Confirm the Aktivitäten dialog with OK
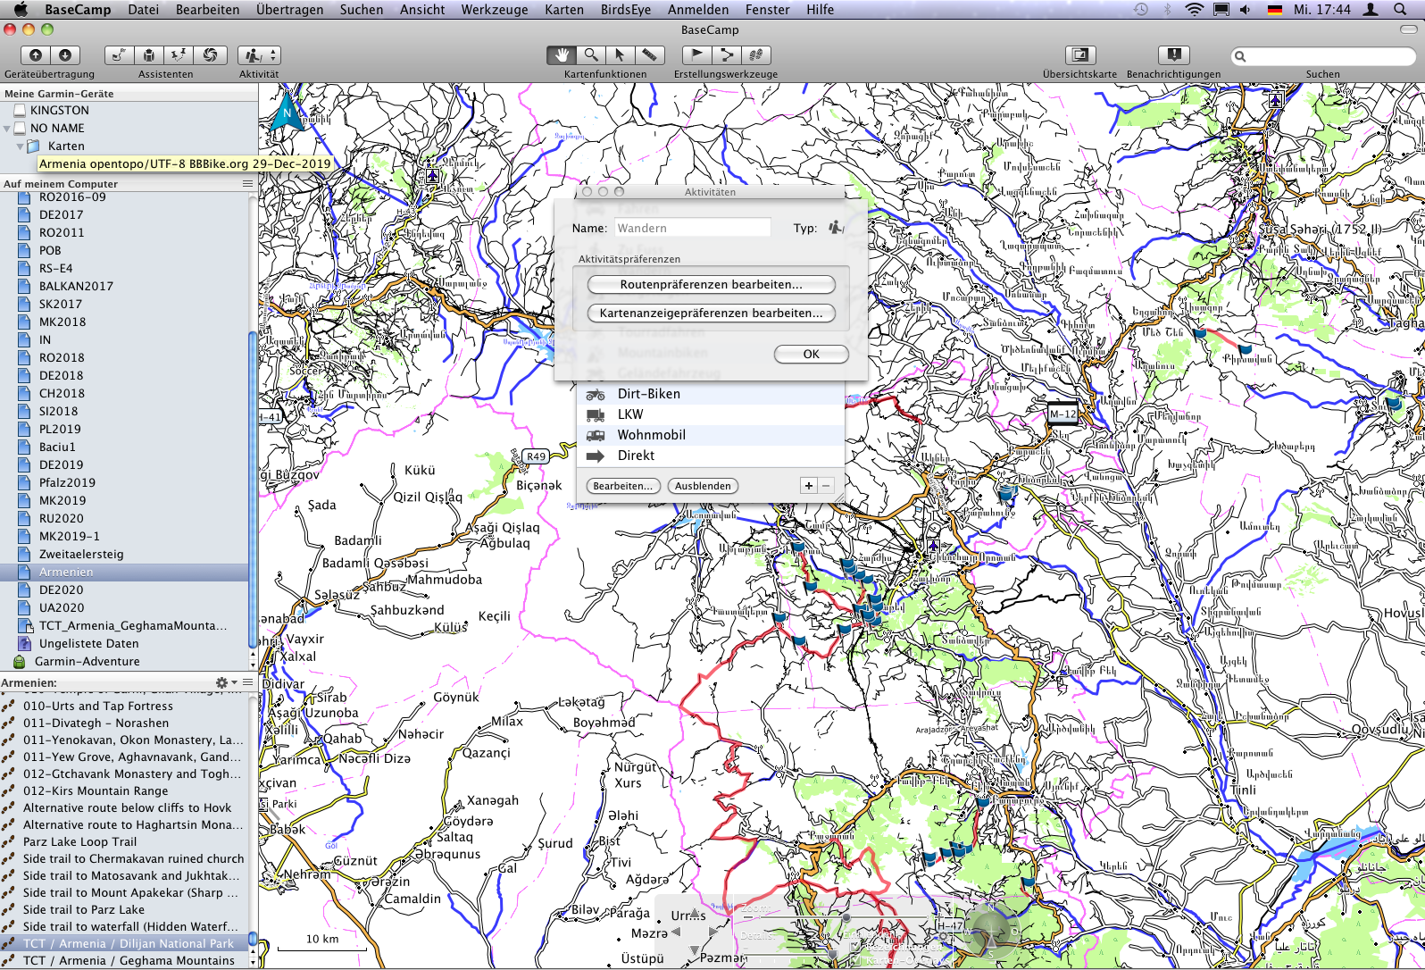This screenshot has height=970, width=1425. coord(811,355)
